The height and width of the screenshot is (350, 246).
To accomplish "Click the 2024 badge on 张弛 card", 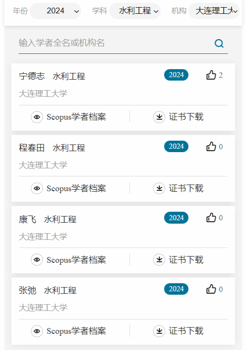I will [176, 289].
